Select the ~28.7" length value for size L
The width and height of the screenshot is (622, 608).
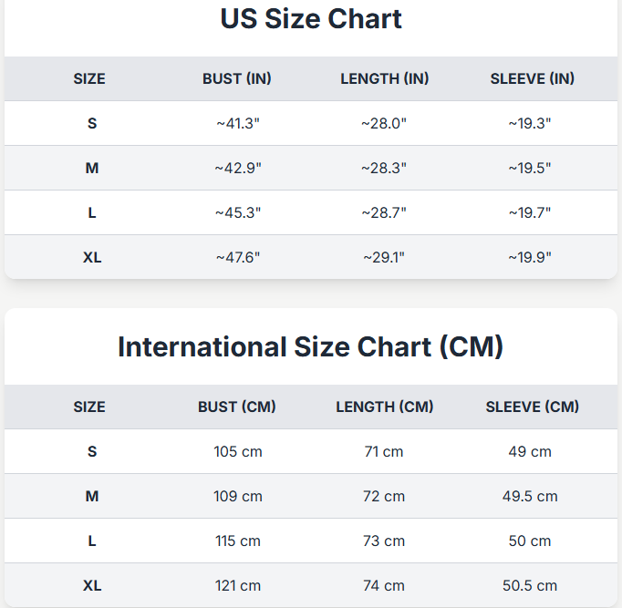384,212
